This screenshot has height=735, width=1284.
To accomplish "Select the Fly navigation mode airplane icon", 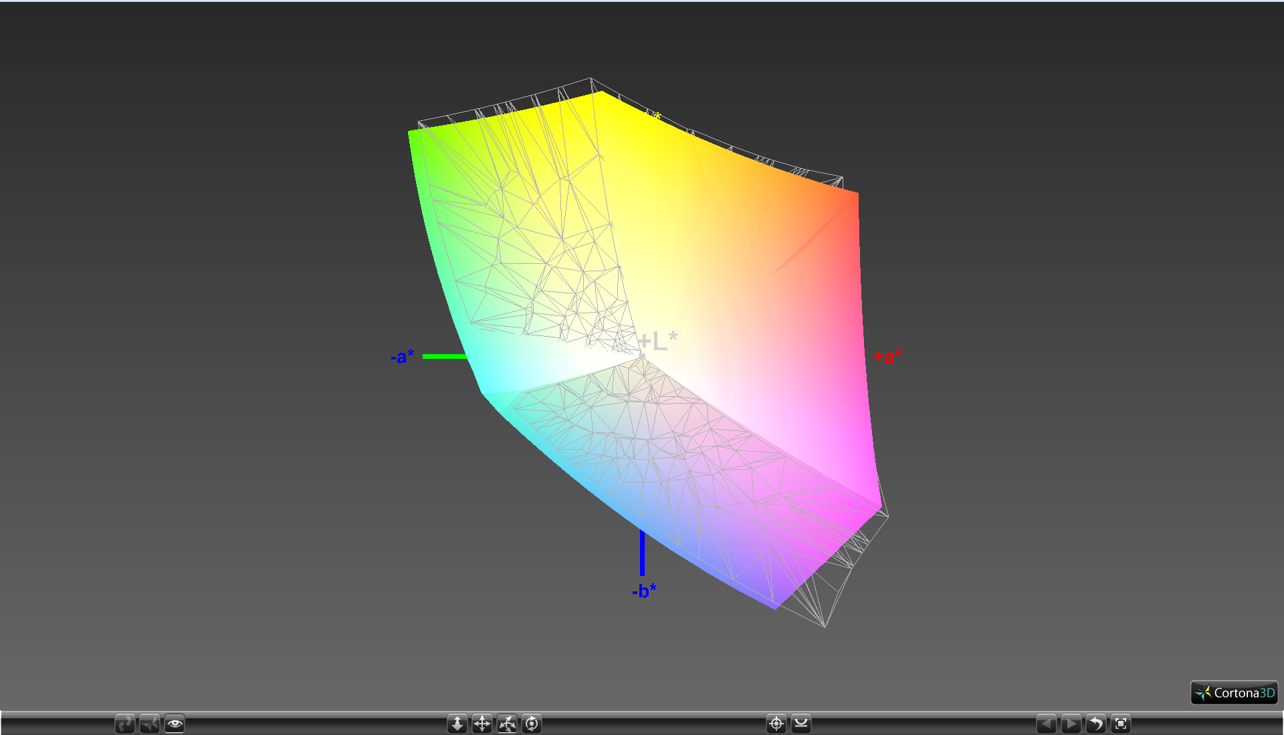I will click(x=150, y=724).
